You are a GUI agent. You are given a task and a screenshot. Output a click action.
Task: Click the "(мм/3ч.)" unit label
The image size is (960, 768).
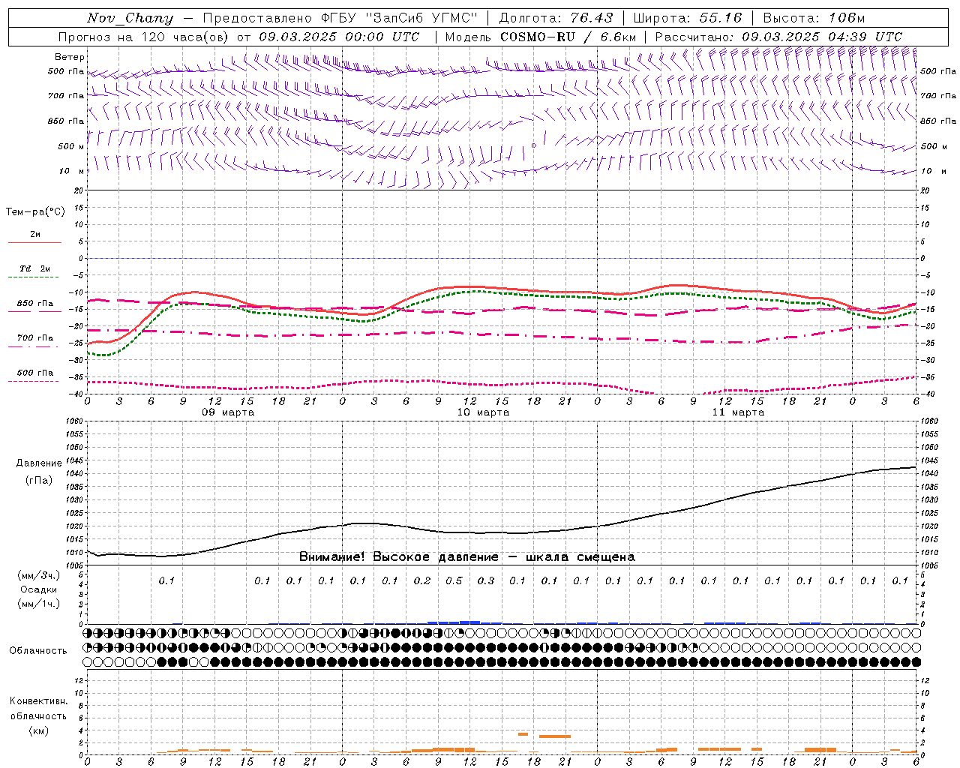[x=38, y=575]
